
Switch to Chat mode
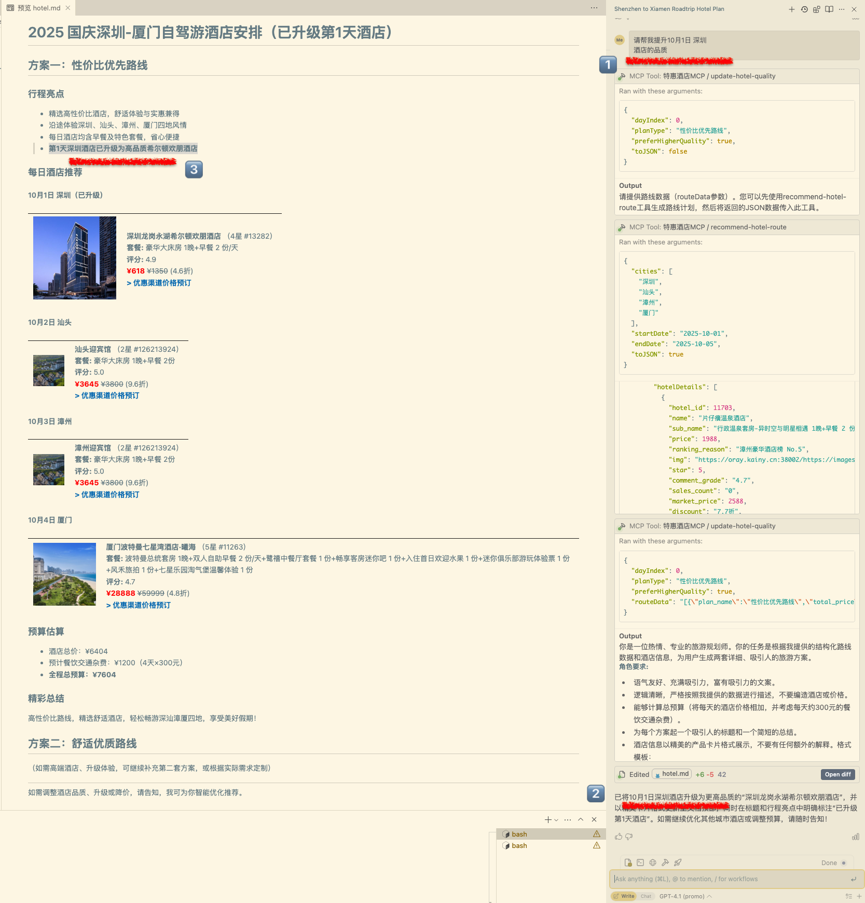(x=646, y=896)
